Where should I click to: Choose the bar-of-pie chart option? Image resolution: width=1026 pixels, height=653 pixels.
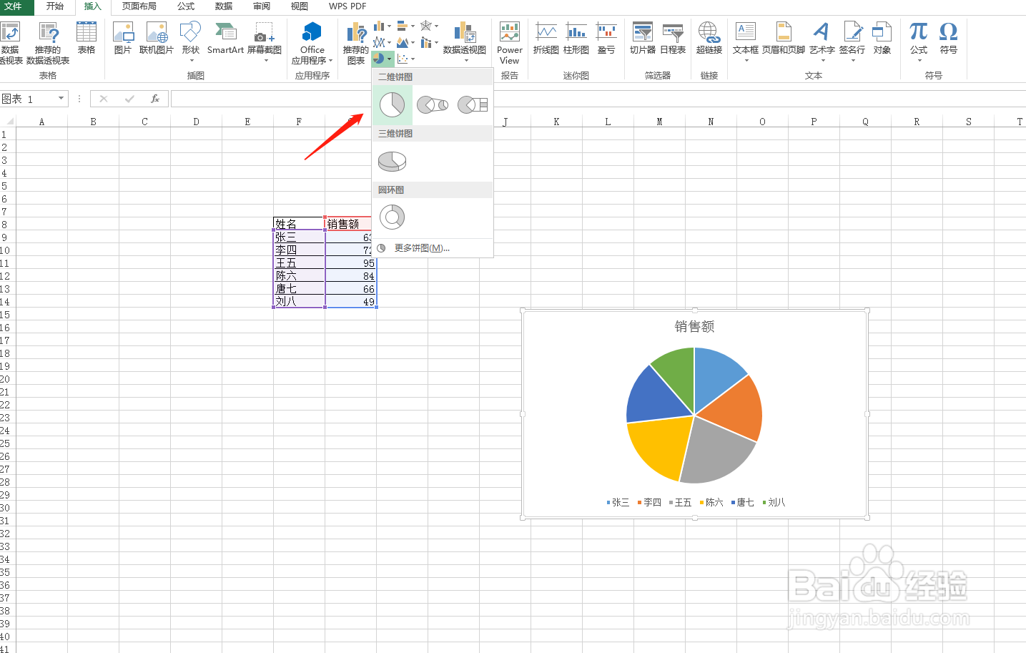click(473, 105)
